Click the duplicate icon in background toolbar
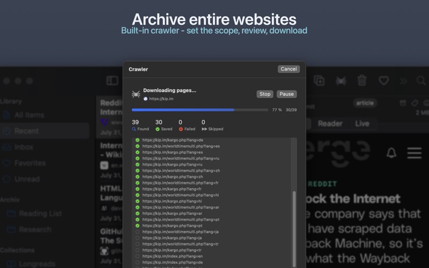This screenshot has width=429, height=268. tap(319, 81)
